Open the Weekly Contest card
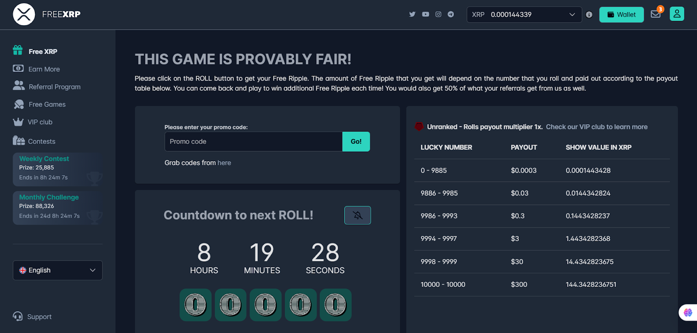The height and width of the screenshot is (333, 697). 58,170
